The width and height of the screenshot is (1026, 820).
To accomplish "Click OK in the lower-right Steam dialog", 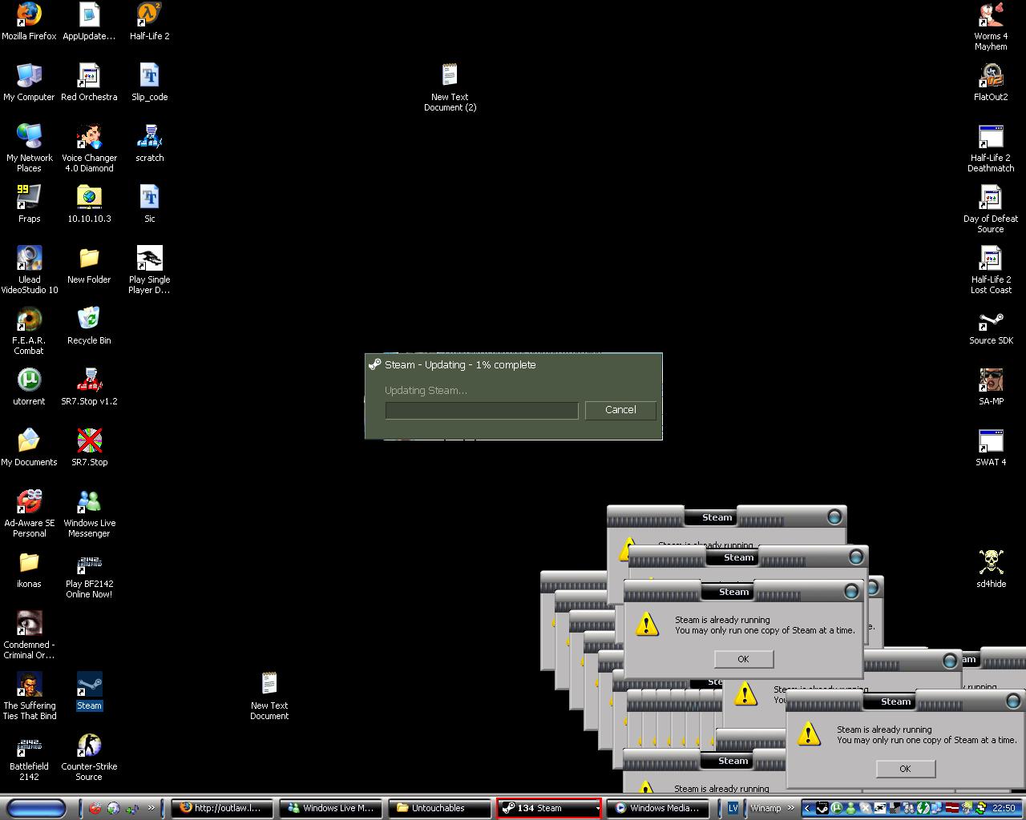I will coord(905,769).
